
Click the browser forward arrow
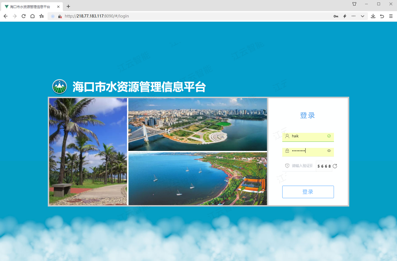point(15,16)
